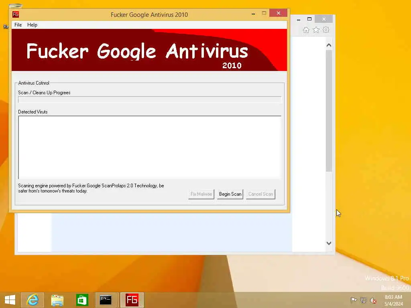Screen dimensions: 411x308
Task: Click the 'Scan / Cleans Up Progrees' label
Action: tap(44, 93)
